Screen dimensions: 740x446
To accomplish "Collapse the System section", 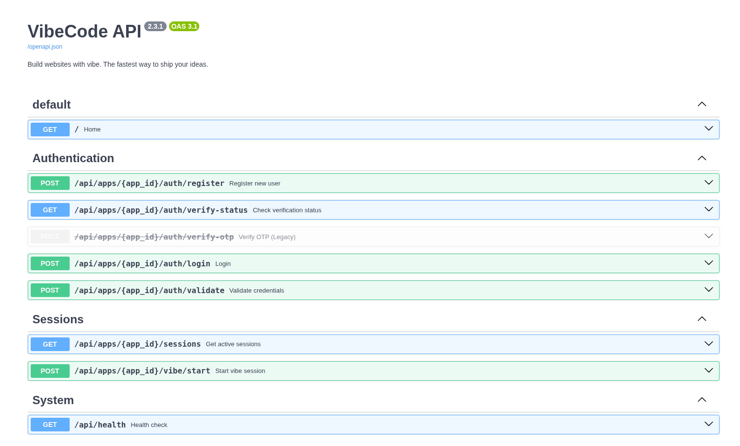I will [x=702, y=399].
